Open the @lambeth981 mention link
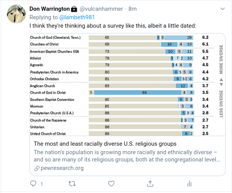Image resolution: width=232 pixels, height=193 pixels. [x=78, y=17]
